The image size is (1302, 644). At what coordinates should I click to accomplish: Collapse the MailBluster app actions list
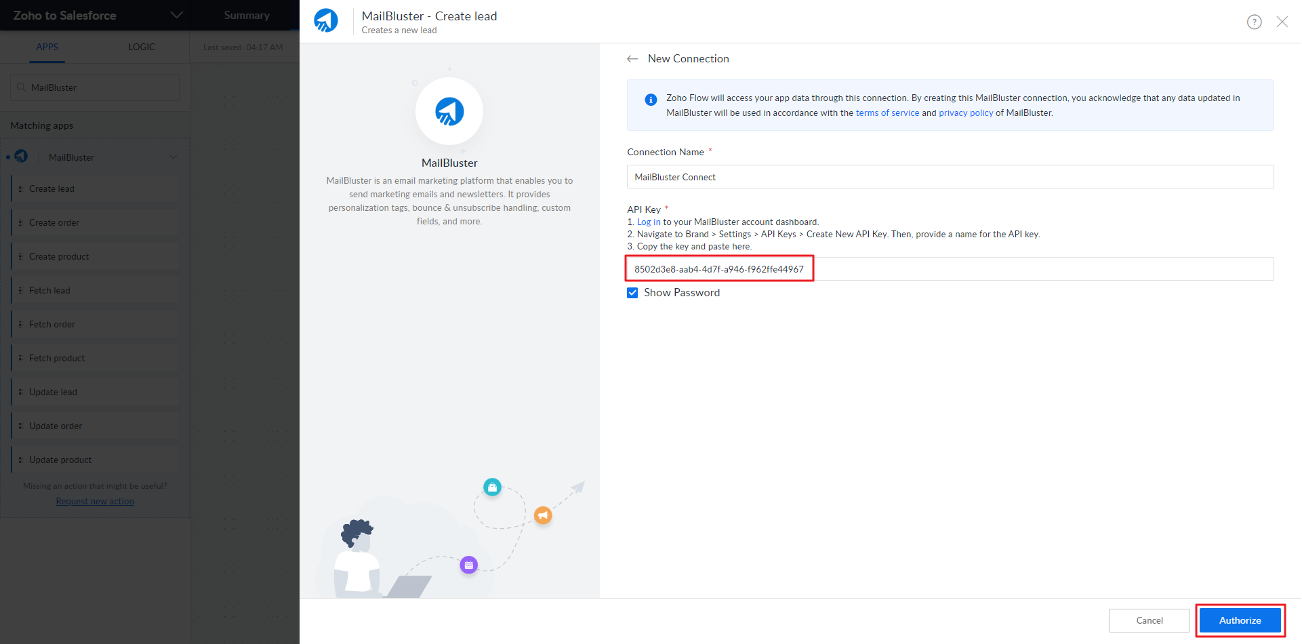coord(174,157)
